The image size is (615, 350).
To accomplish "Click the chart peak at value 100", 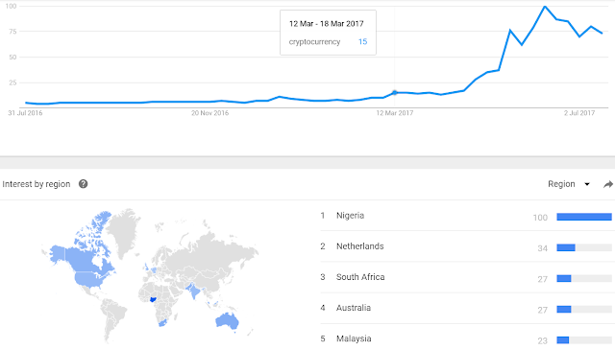I will (x=545, y=7).
